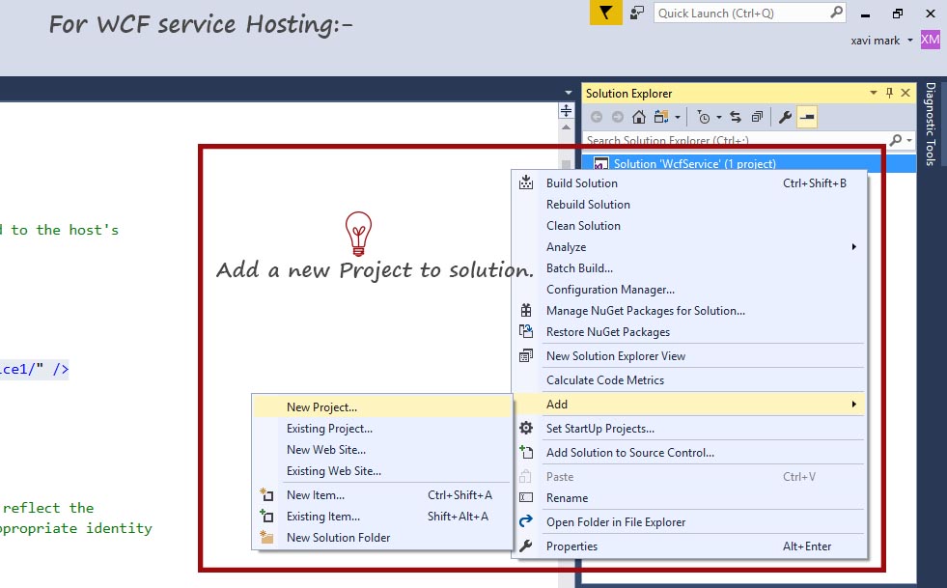The height and width of the screenshot is (588, 947).
Task: Click the Properties wrench toolbar icon
Action: (x=785, y=117)
